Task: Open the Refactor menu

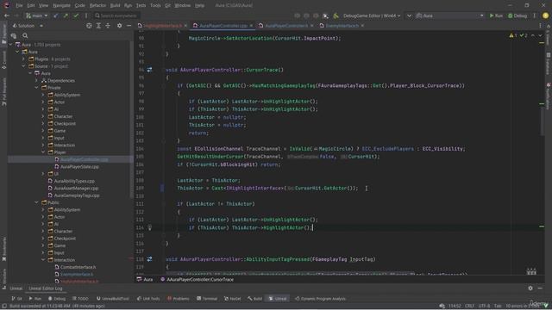Action: (97, 5)
